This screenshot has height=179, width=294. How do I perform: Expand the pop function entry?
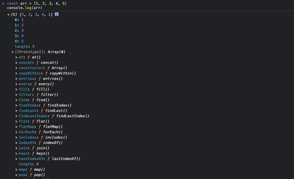17,175
